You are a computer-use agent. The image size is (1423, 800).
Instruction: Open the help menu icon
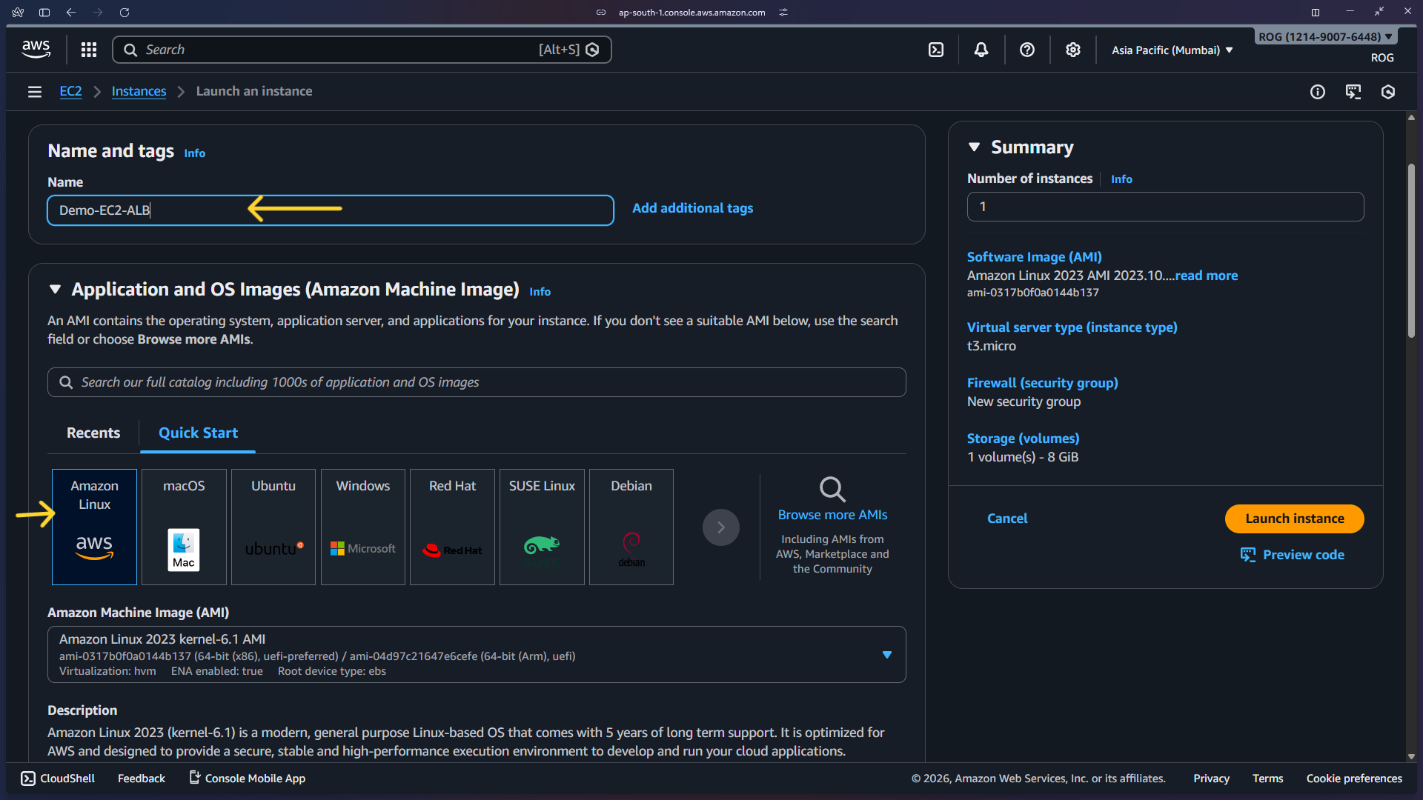1027,50
